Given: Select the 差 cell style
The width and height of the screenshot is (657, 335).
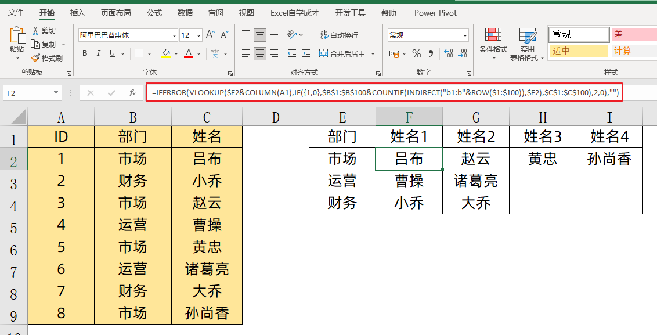Looking at the screenshot, I should tap(634, 34).
